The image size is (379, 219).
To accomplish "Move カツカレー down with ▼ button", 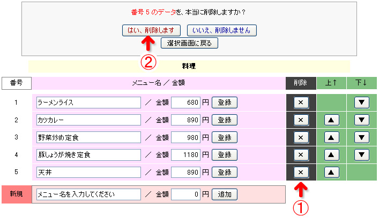I will 361,120.
